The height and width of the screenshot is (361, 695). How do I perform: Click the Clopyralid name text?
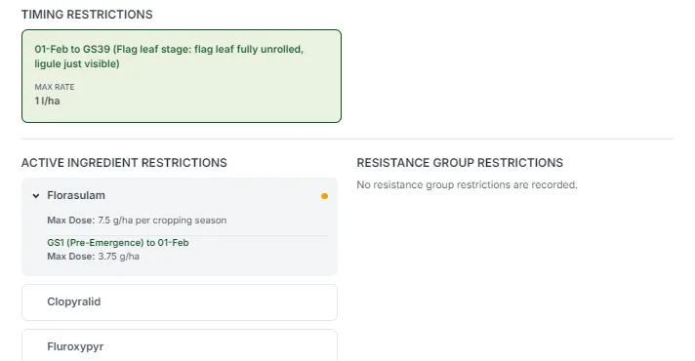point(74,301)
